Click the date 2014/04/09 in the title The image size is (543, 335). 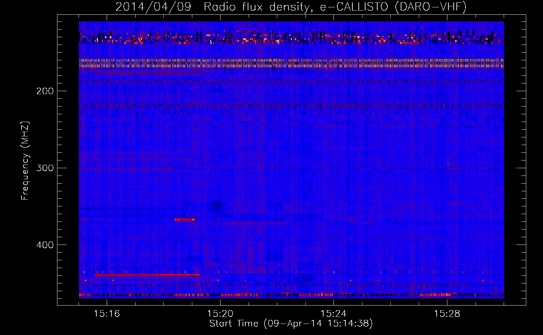153,7
